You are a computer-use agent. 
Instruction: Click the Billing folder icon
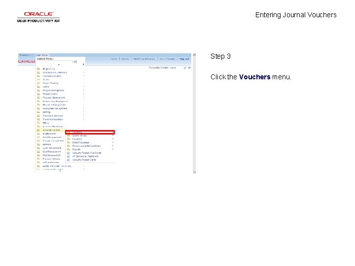pos(38,123)
